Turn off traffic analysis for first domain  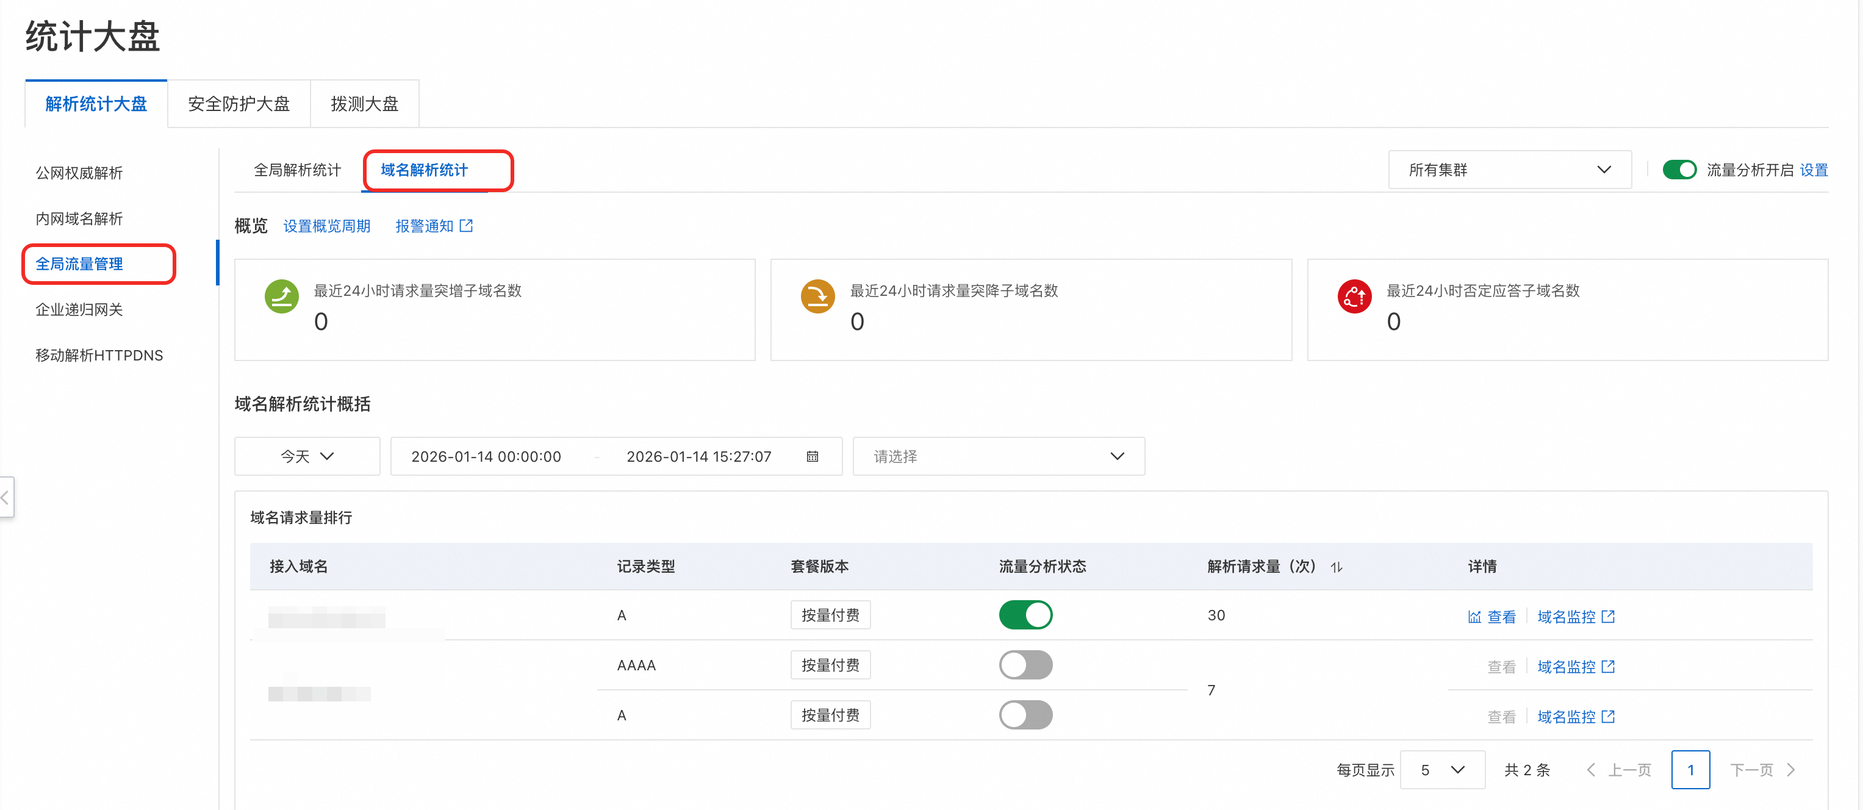coord(1025,615)
